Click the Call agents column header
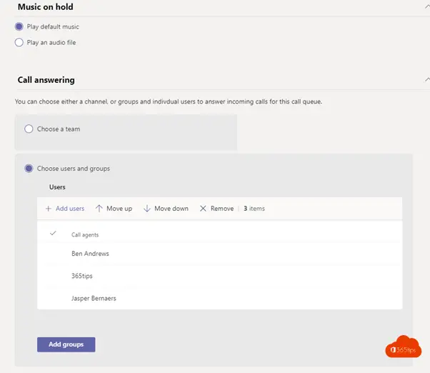This screenshot has width=430, height=373. coord(85,235)
